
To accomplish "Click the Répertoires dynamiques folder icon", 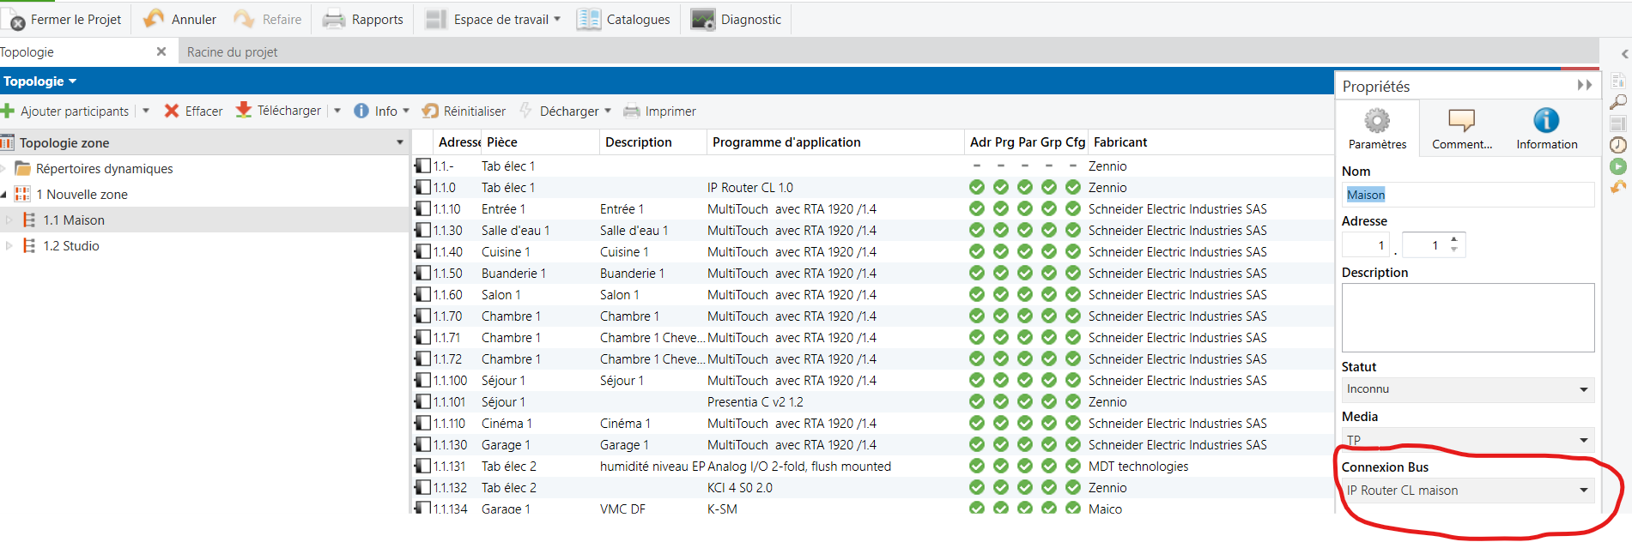I will 23,168.
